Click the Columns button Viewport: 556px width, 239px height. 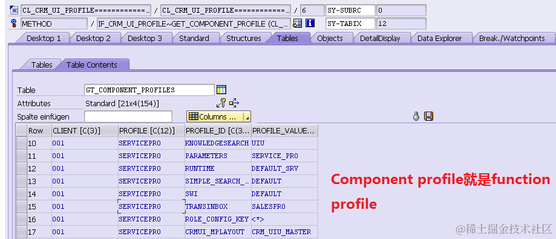tap(215, 116)
